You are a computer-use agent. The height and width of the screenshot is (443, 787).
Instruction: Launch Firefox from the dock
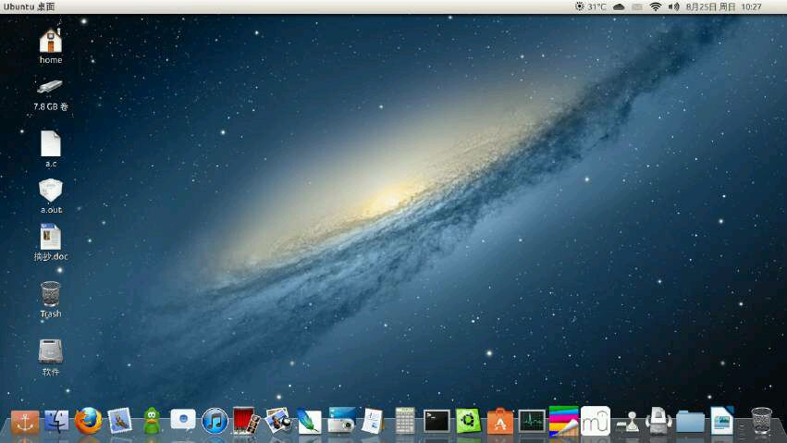click(x=88, y=421)
